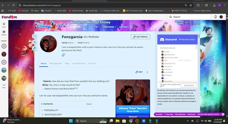This screenshot has height=124, width=228.
Task: Click the Scar infobox image
Action: pyautogui.click(x=133, y=92)
